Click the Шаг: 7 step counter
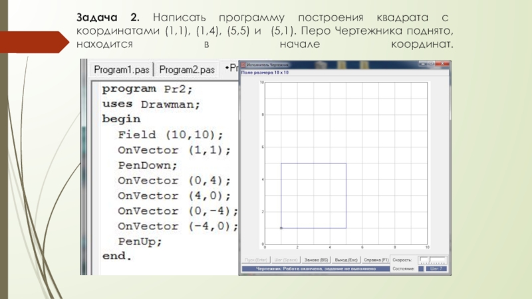 436,269
